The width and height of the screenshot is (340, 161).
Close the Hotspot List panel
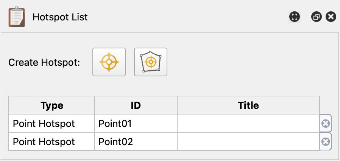[331, 17]
